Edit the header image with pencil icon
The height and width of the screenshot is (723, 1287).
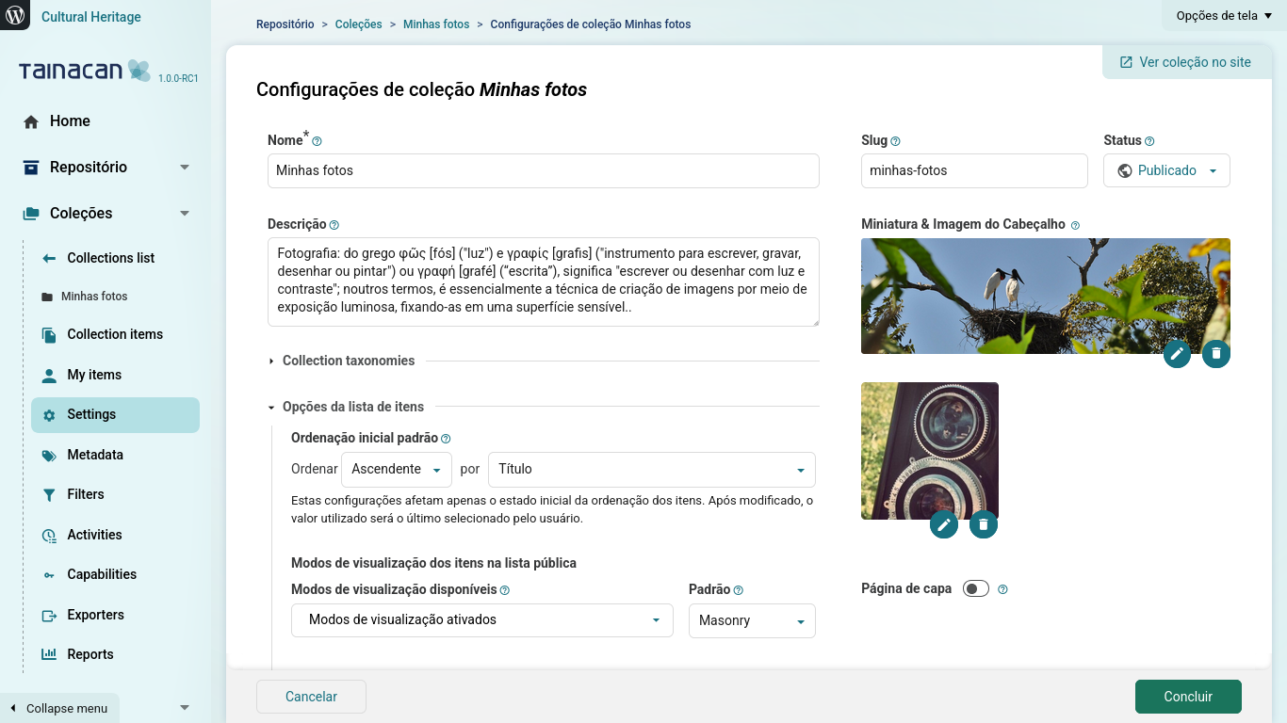[x=1177, y=354]
